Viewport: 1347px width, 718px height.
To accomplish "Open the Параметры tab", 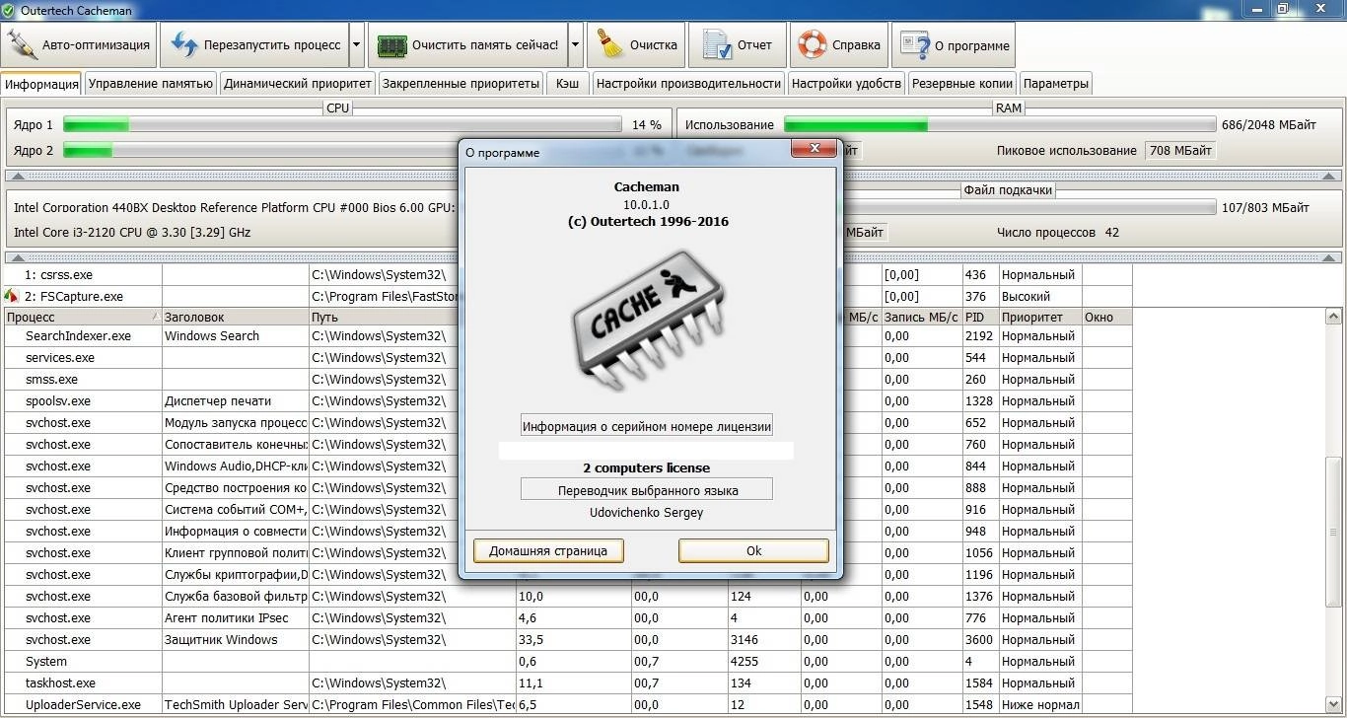I will tap(1055, 84).
